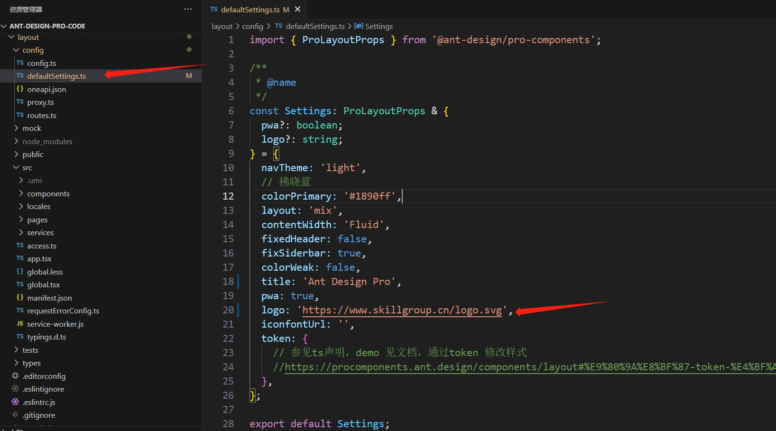Screen dimensions: 776x431
Task: Click the JSON braces icon of oneapi.json
Action: pyautogui.click(x=20, y=89)
